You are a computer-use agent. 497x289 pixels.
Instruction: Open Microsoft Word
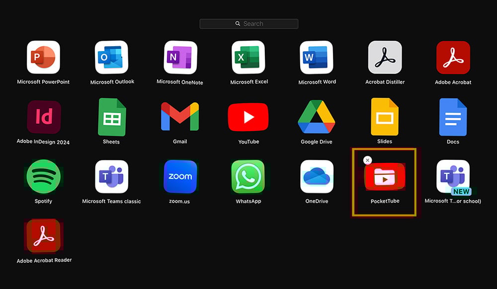317,57
